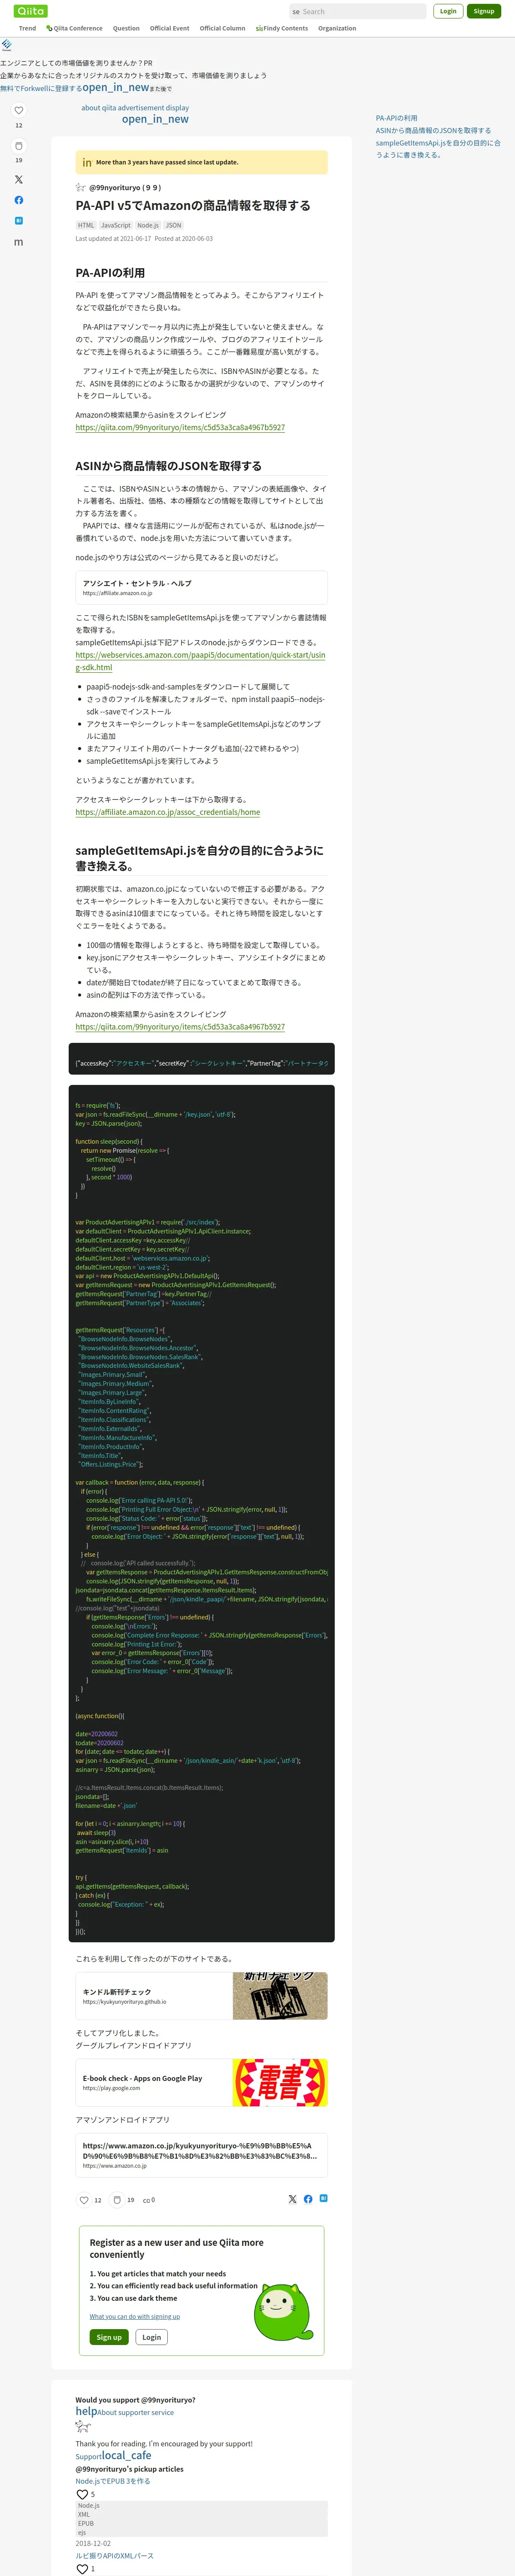This screenshot has height=2576, width=515.
Task: Click the stock icon below the article
Action: coord(117,2200)
